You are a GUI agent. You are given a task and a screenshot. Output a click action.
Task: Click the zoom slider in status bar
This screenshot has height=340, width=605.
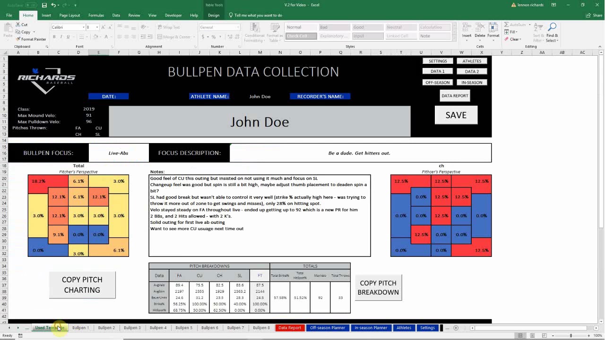click(x=570, y=336)
